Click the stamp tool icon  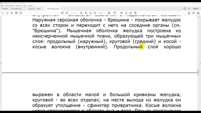pyautogui.click(x=135, y=13)
